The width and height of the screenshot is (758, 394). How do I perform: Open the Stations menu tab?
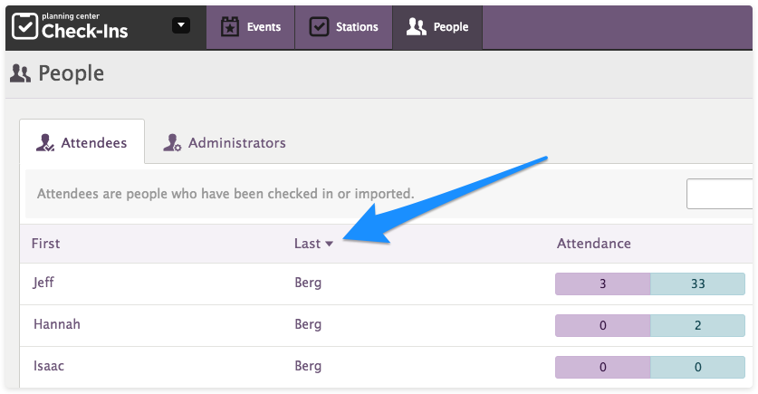[343, 27]
